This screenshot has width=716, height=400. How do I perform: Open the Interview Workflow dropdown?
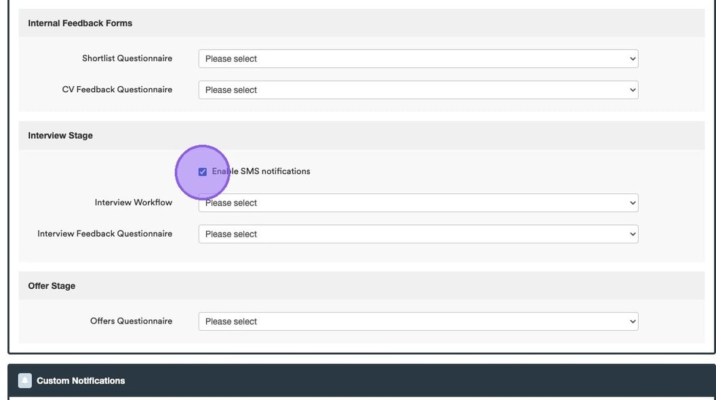(x=418, y=203)
